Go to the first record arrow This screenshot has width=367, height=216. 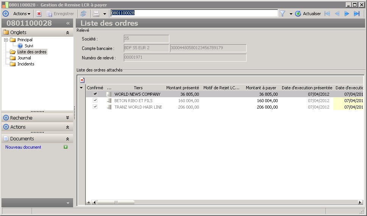327,14
